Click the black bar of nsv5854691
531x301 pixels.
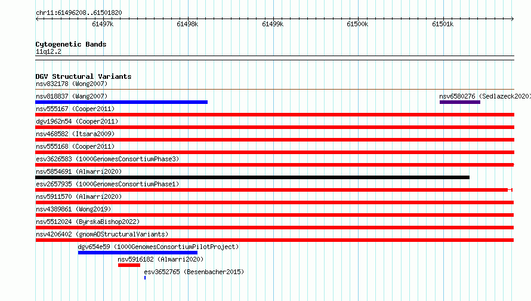point(252,177)
